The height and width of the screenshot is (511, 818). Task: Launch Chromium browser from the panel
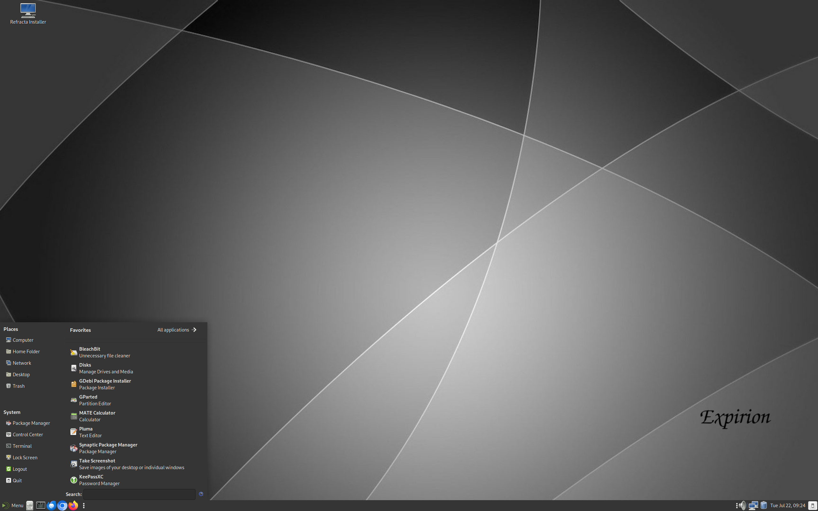62,506
